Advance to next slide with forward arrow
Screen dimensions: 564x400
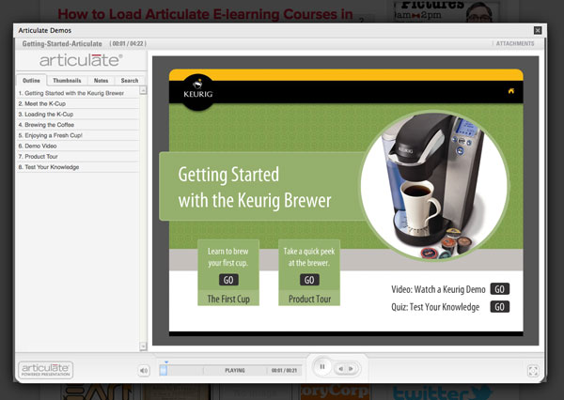coord(351,368)
